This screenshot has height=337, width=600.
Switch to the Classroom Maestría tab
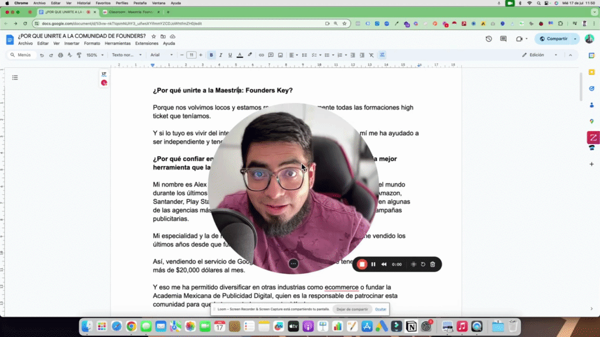tap(131, 12)
